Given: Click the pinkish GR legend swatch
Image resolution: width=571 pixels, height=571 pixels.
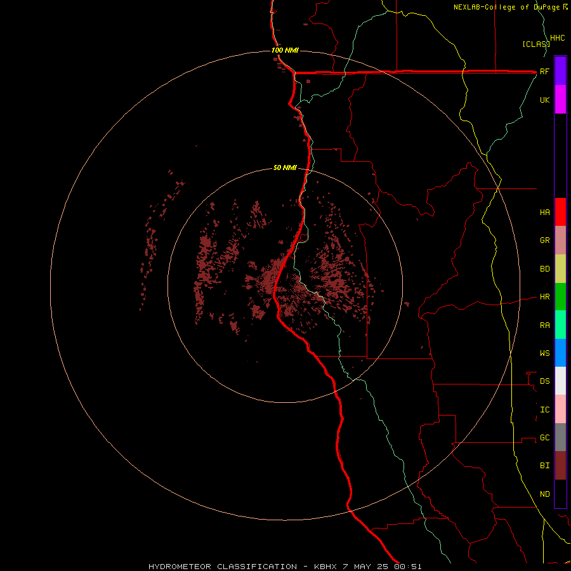Looking at the screenshot, I should tap(560, 240).
